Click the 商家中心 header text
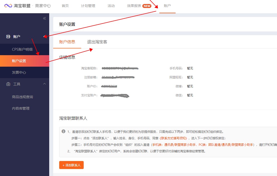This screenshot has width=277, height=176. point(43,6)
